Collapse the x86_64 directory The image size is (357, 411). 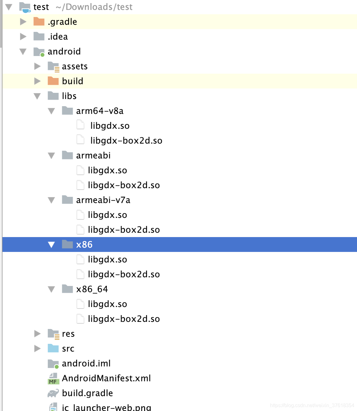point(52,289)
